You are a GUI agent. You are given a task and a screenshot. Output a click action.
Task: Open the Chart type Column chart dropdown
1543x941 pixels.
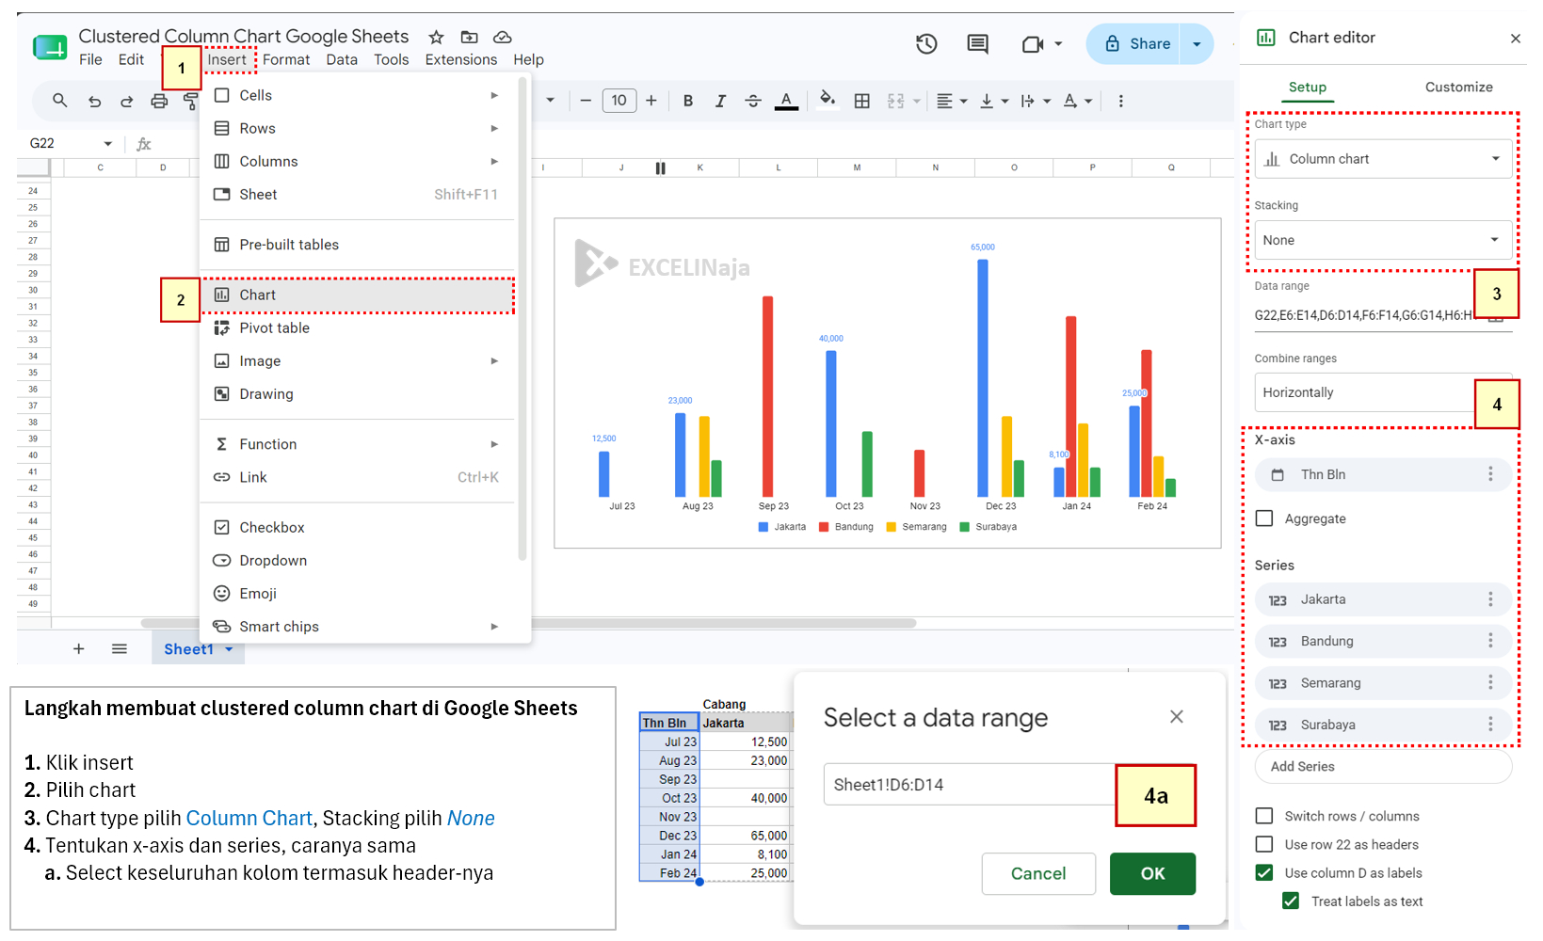[x=1383, y=159]
